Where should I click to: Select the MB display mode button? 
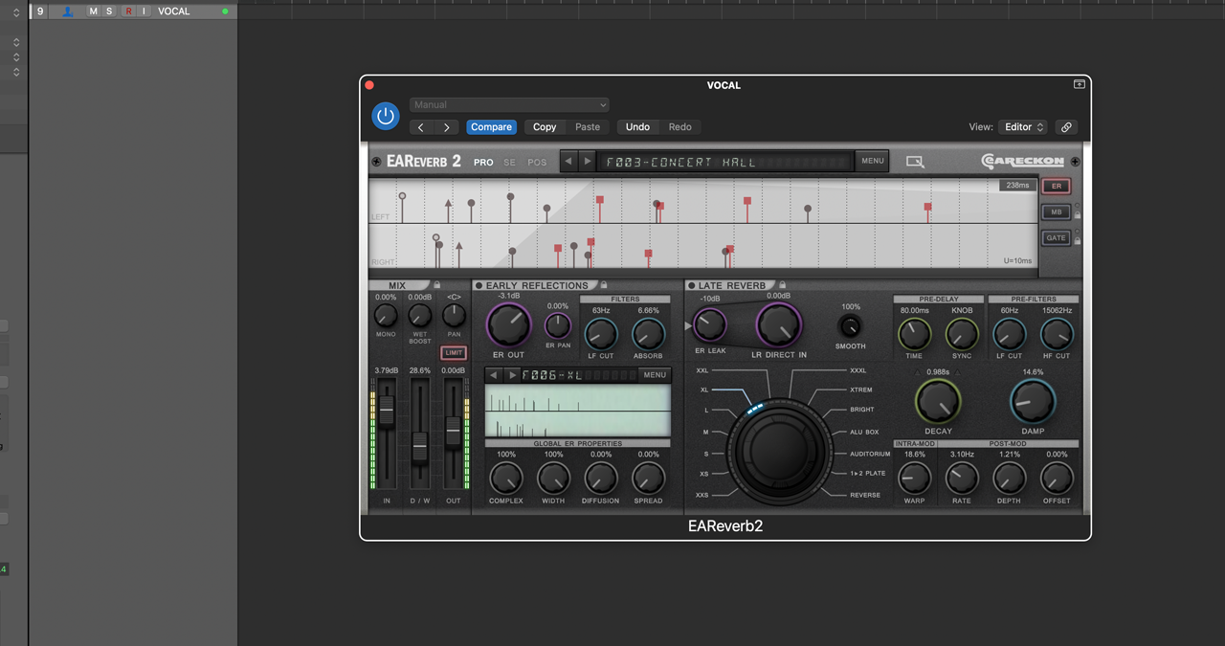(1056, 212)
